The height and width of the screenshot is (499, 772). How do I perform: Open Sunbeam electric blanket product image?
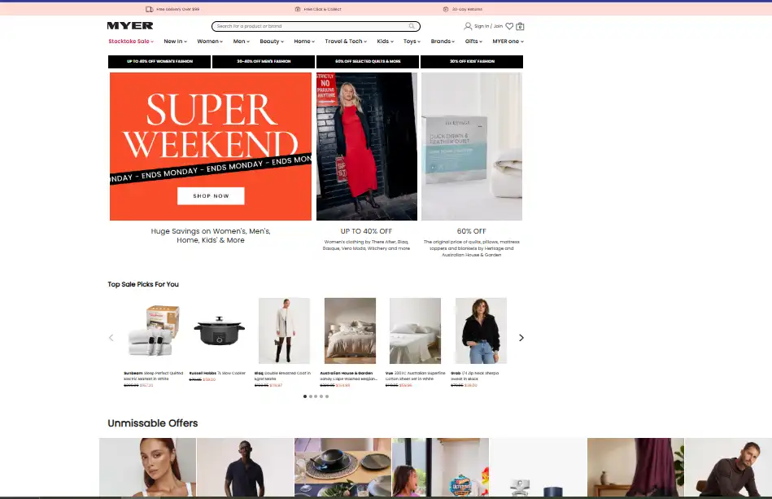coord(154,330)
